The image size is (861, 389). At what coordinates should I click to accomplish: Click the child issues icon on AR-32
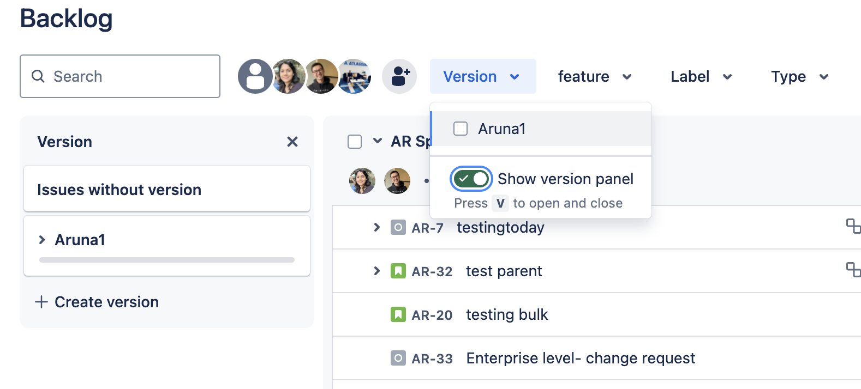pos(853,270)
